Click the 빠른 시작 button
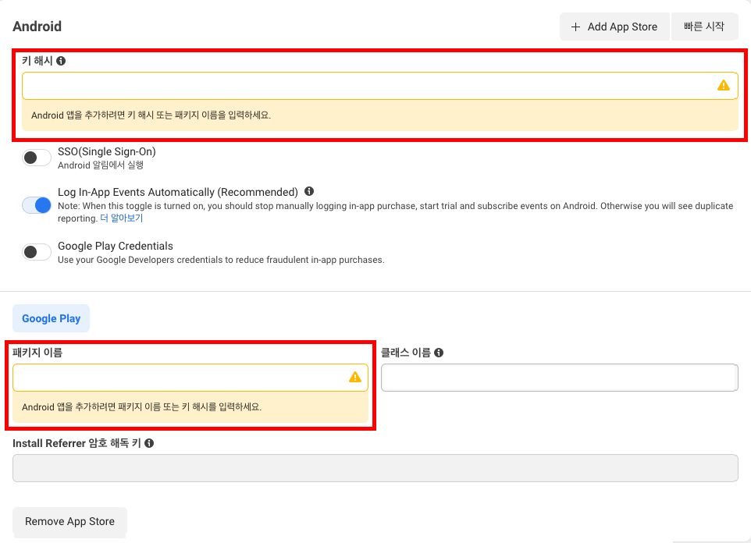The width and height of the screenshot is (751, 543). (704, 27)
